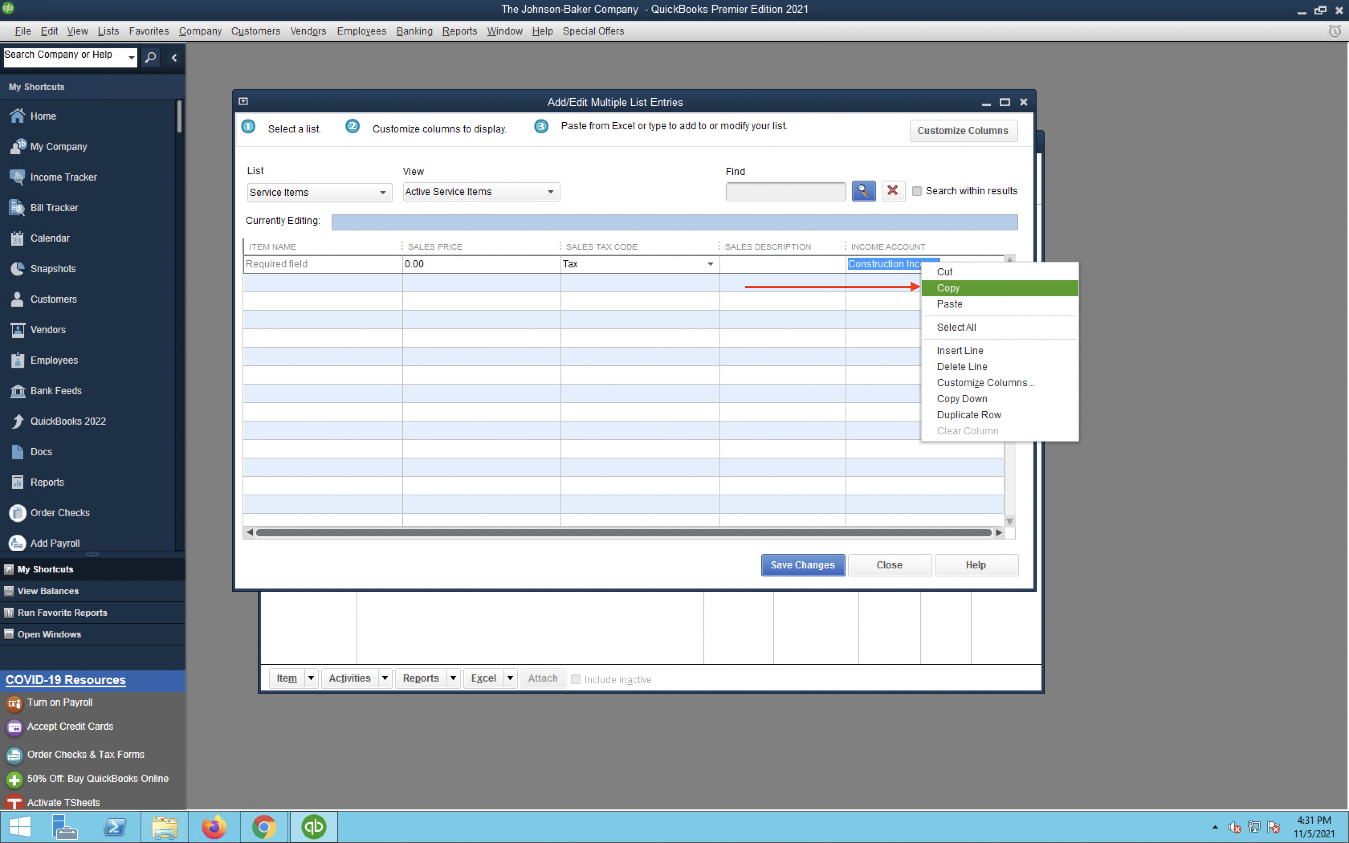Open QuickBooks 2022 upgrade shortcut

click(x=67, y=421)
